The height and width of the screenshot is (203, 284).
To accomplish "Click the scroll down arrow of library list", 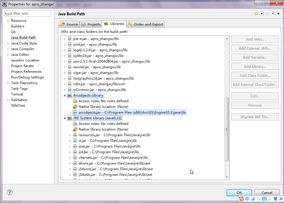I will tap(227, 177).
